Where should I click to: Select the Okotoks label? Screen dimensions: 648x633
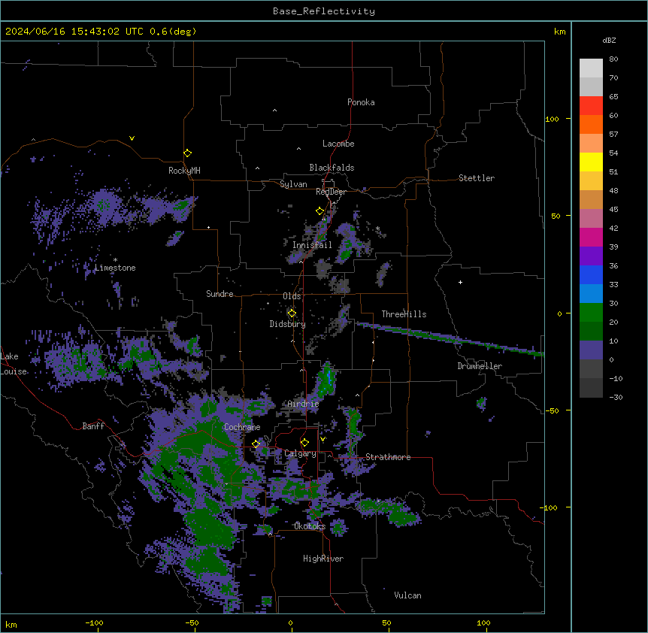(x=310, y=526)
